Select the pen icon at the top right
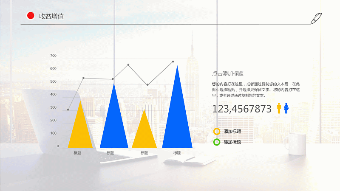The image size is (340, 191). tap(316, 18)
